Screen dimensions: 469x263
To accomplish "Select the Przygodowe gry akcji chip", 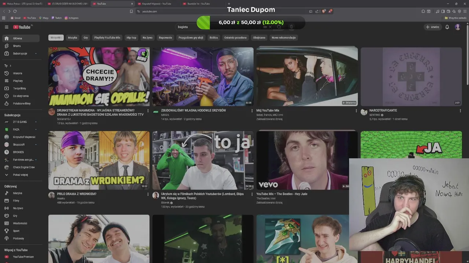I will tap(191, 38).
